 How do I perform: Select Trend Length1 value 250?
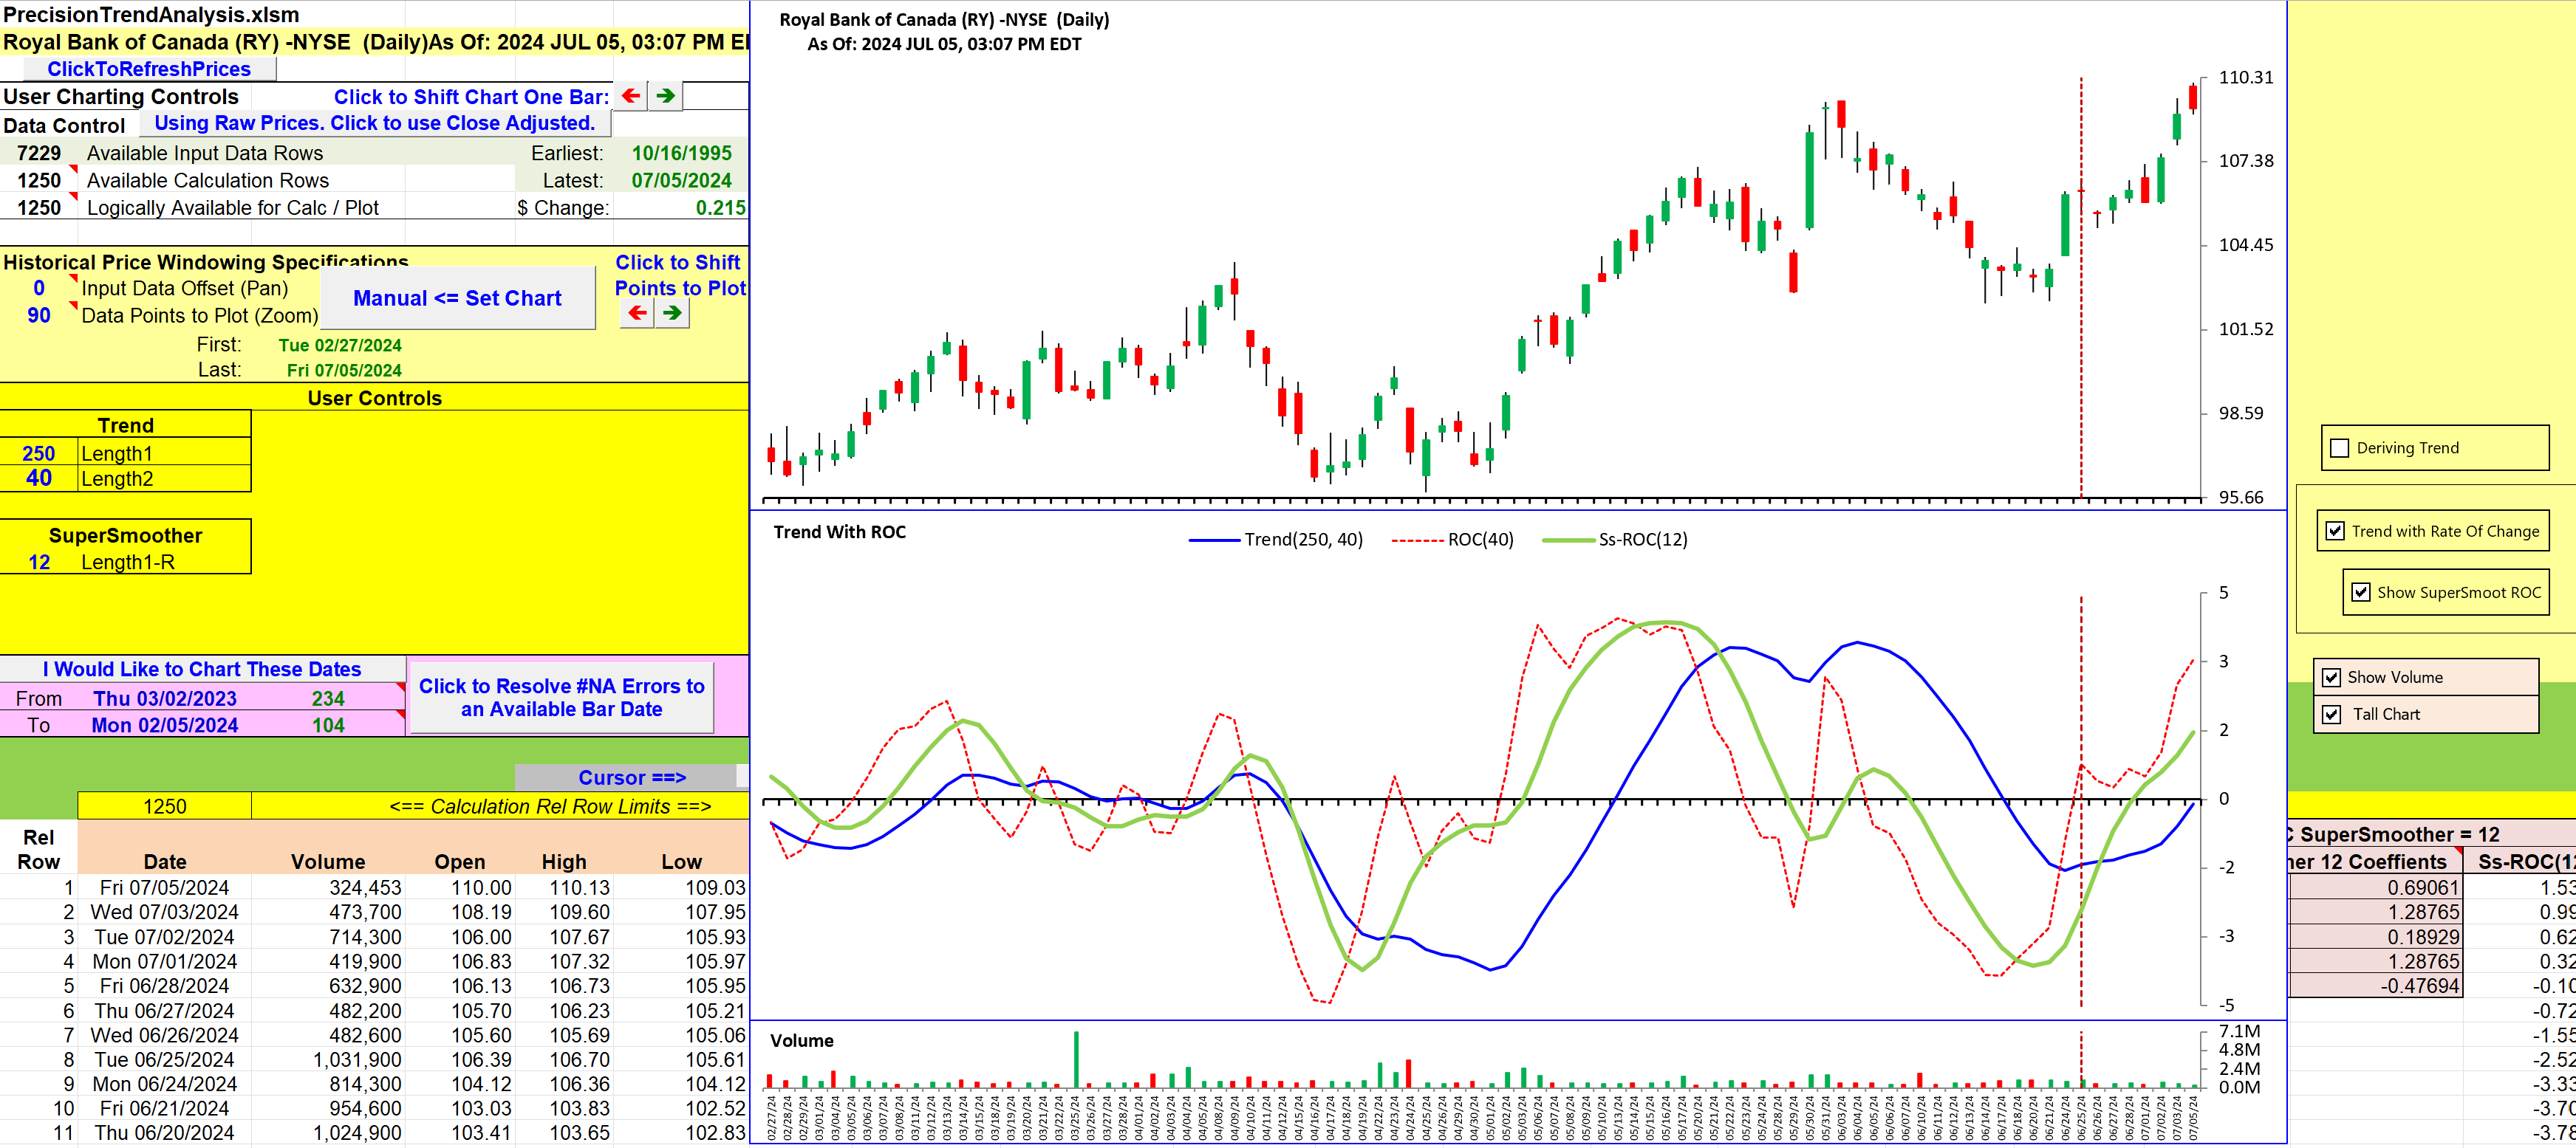(x=39, y=453)
